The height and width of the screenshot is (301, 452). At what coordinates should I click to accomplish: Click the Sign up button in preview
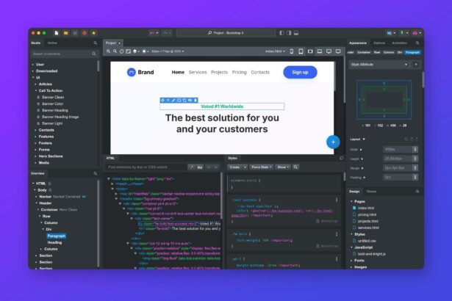300,72
